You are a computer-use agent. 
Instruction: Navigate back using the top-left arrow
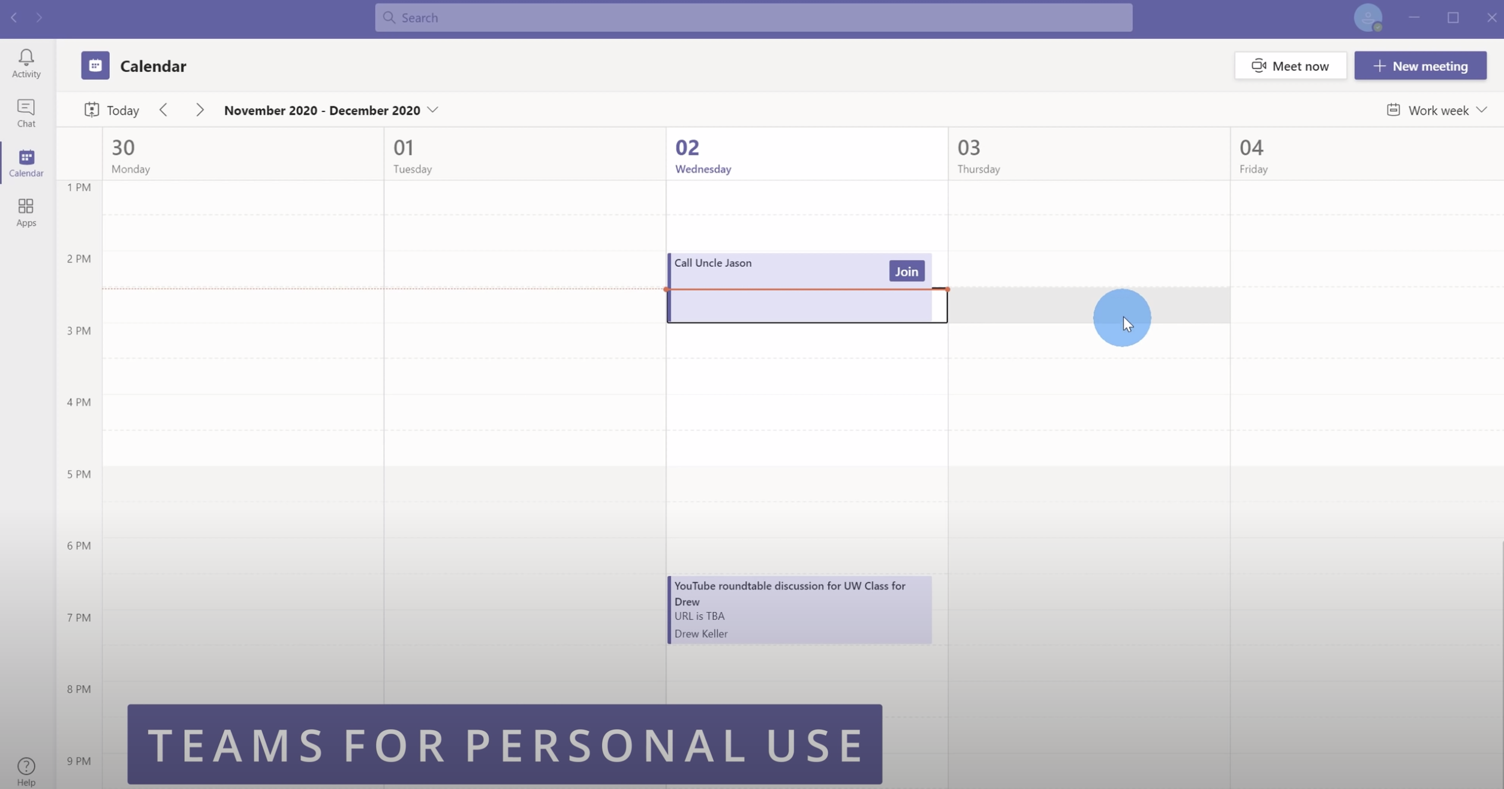tap(13, 17)
